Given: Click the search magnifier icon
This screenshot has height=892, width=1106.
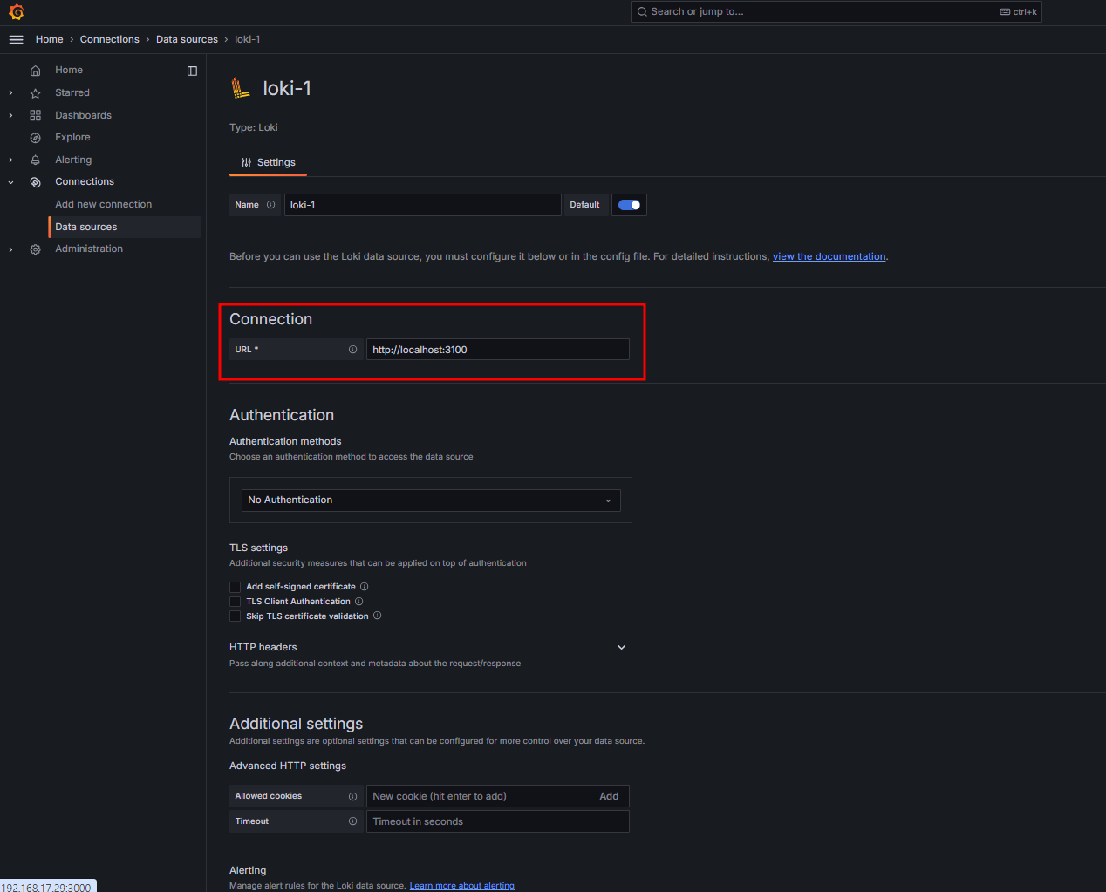Looking at the screenshot, I should 642,12.
